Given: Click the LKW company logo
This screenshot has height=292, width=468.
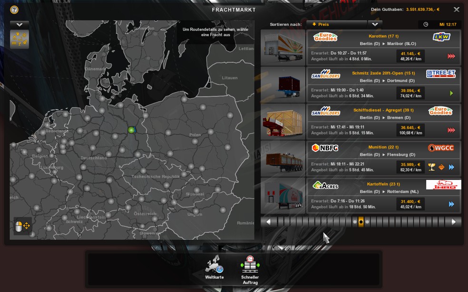Looking at the screenshot, I should pos(441,37).
